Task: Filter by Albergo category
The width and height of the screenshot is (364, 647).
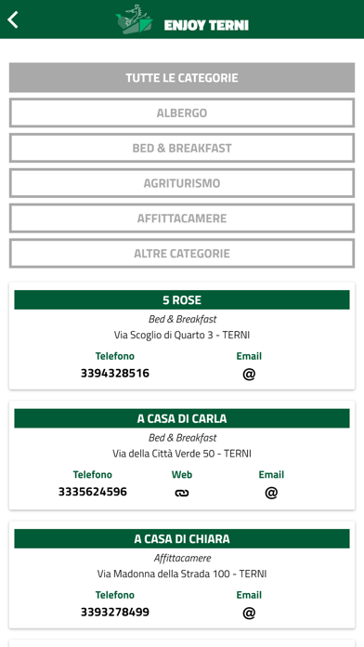Action: pyautogui.click(x=182, y=112)
